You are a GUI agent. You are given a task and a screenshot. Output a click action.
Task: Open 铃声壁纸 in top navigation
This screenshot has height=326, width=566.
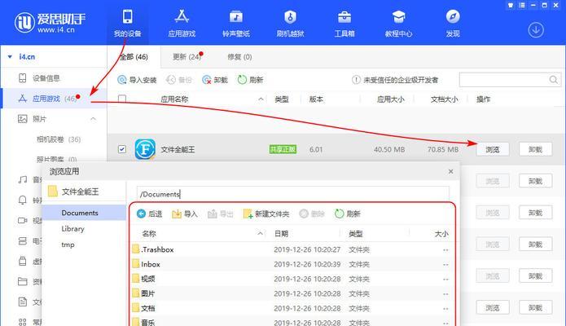(236, 23)
